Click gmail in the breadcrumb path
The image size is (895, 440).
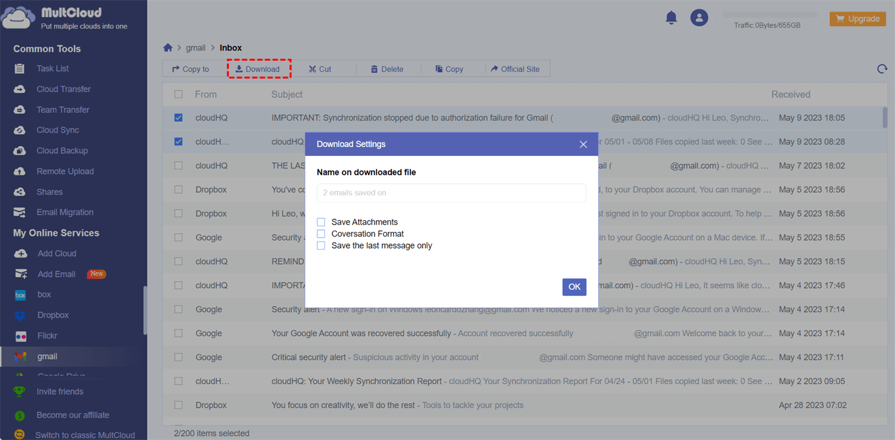[196, 48]
